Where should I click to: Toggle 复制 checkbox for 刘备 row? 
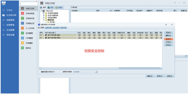[x=99, y=35]
